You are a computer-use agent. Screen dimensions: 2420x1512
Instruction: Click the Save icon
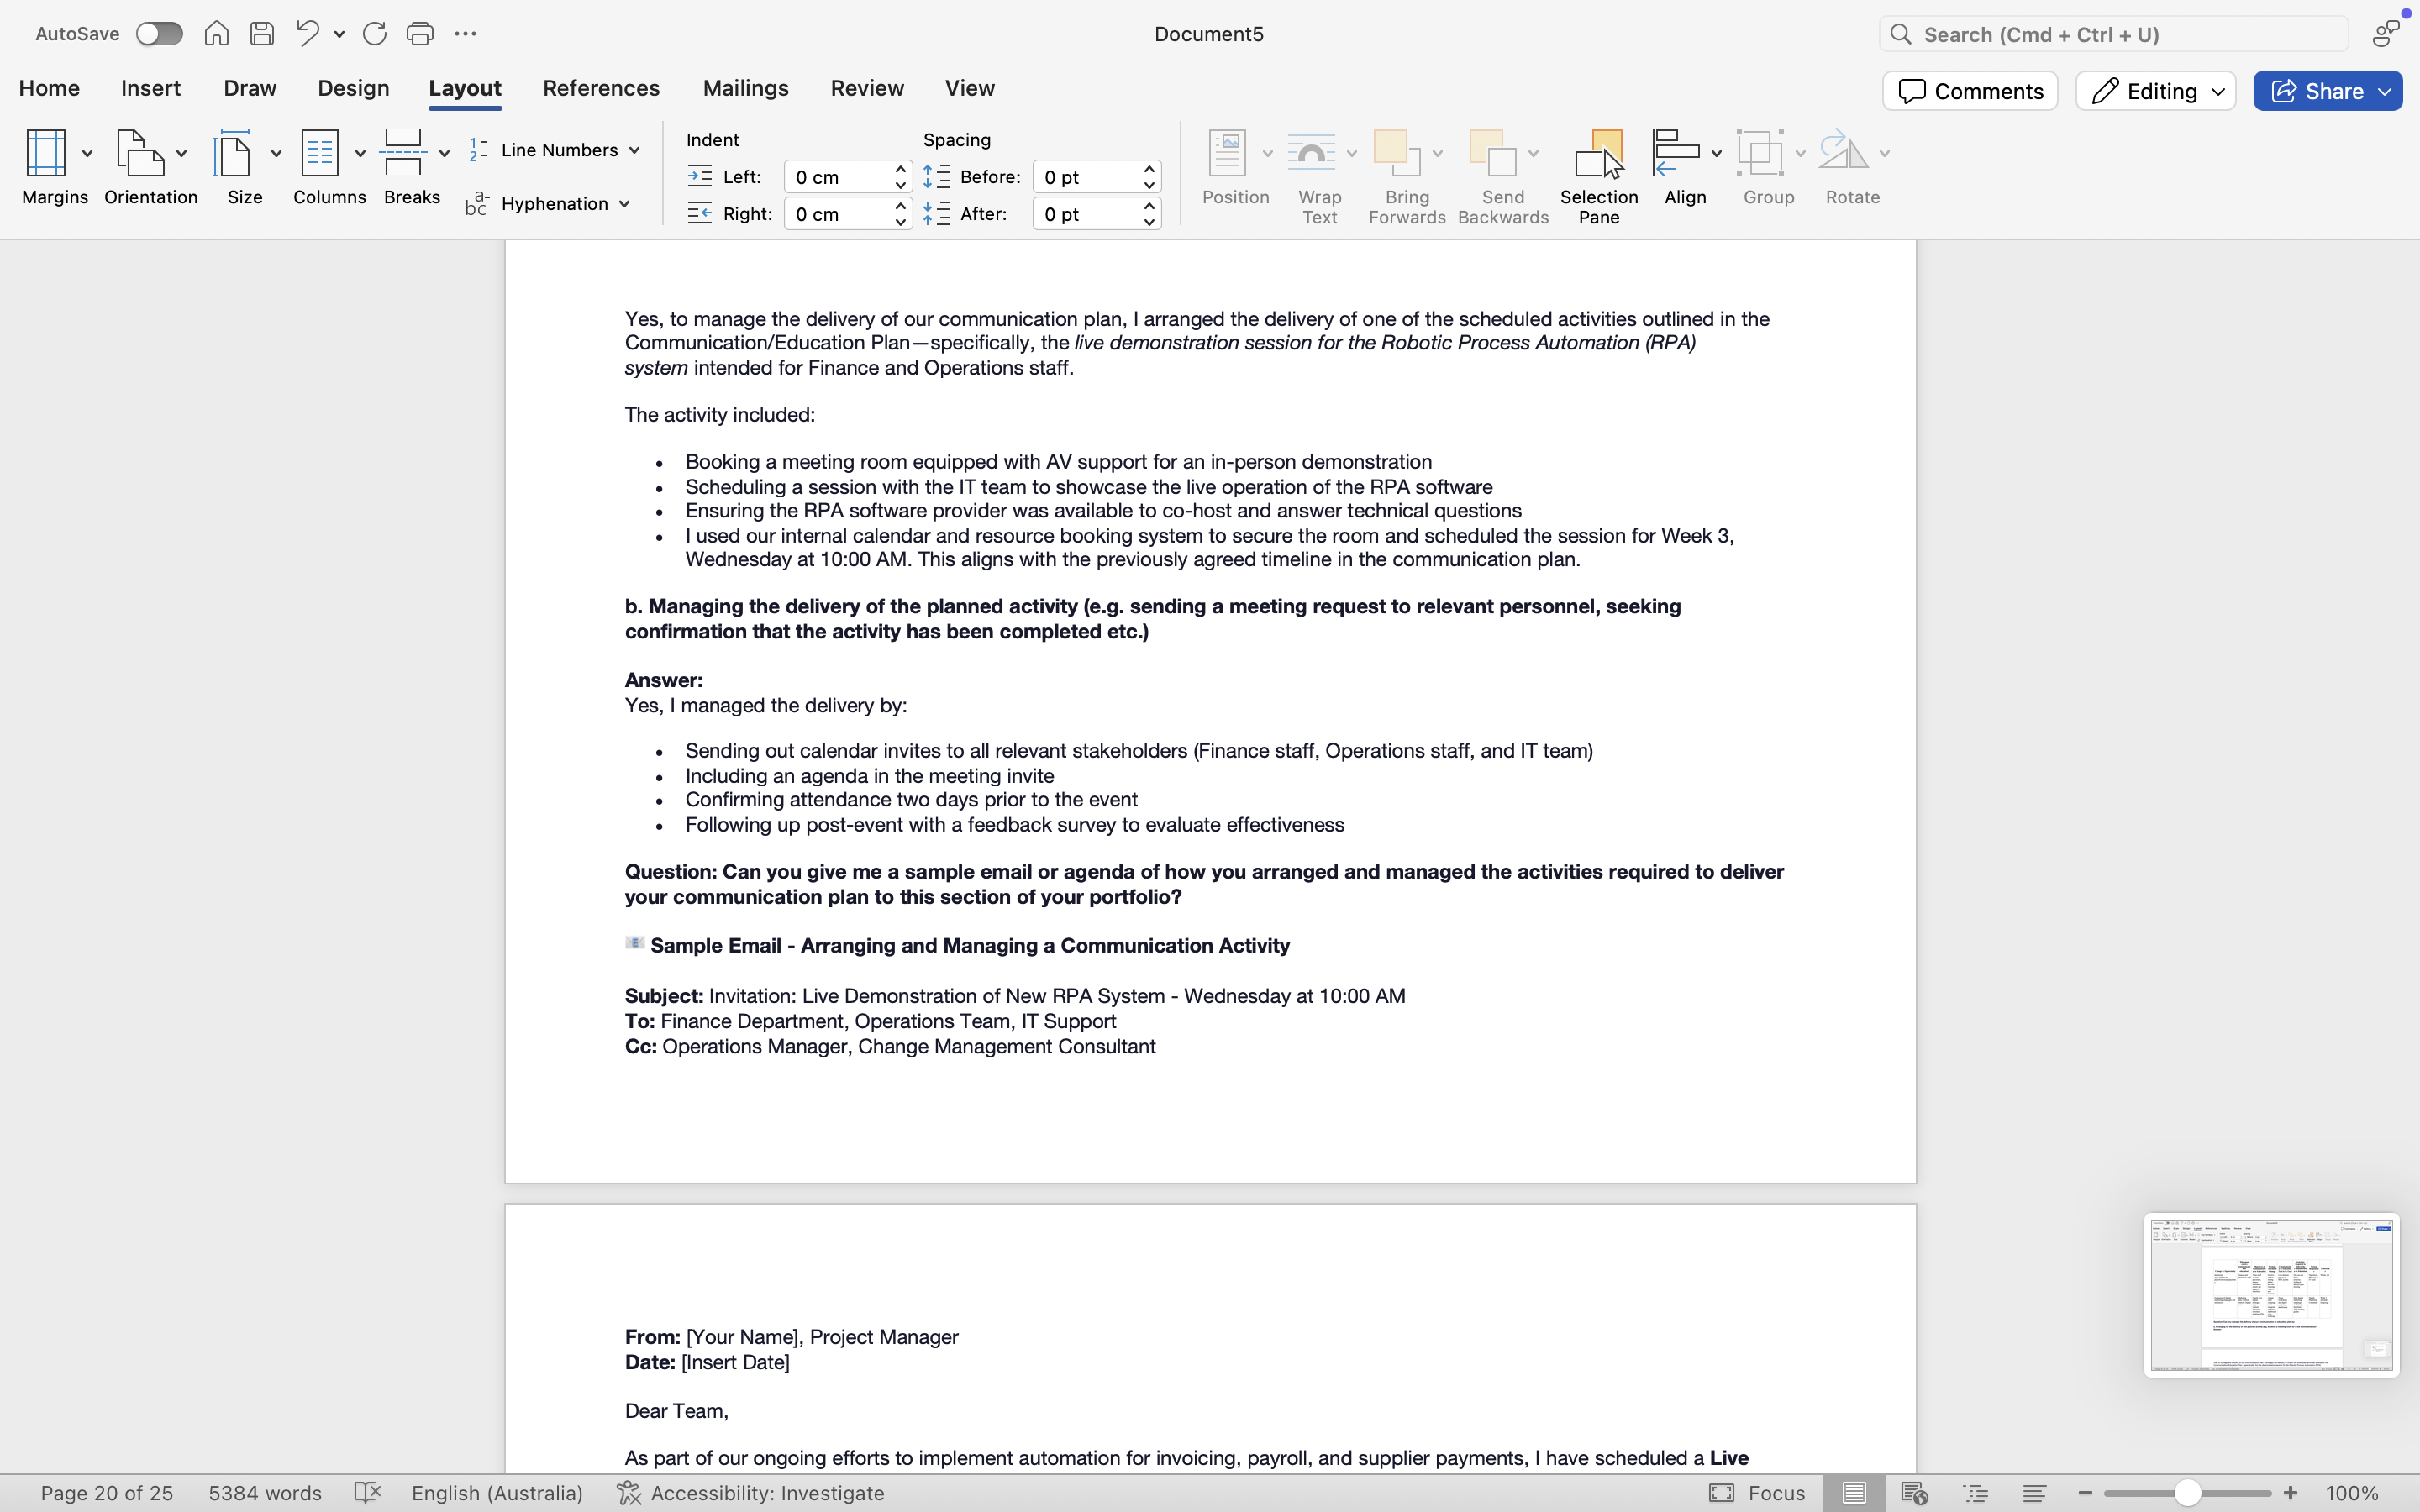click(262, 34)
